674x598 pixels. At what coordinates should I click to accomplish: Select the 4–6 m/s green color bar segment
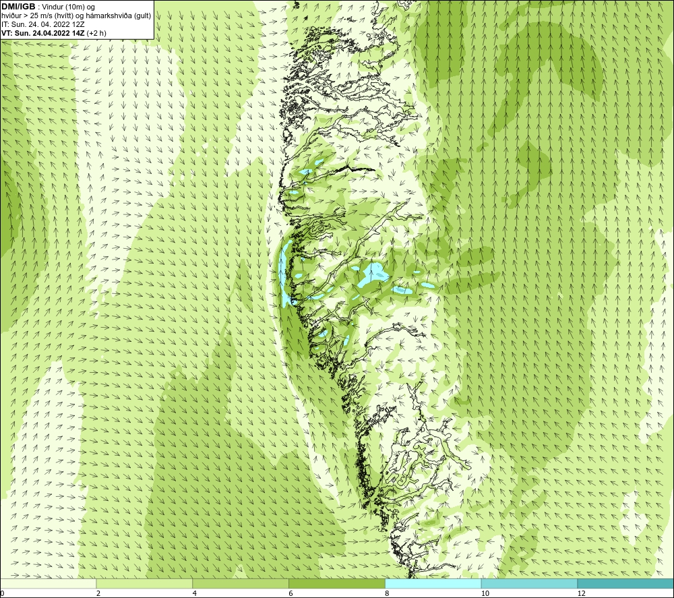click(x=241, y=583)
